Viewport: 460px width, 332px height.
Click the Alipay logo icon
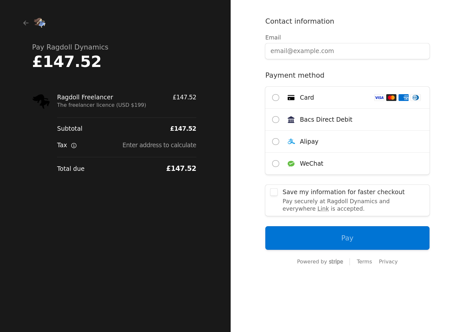click(x=291, y=142)
